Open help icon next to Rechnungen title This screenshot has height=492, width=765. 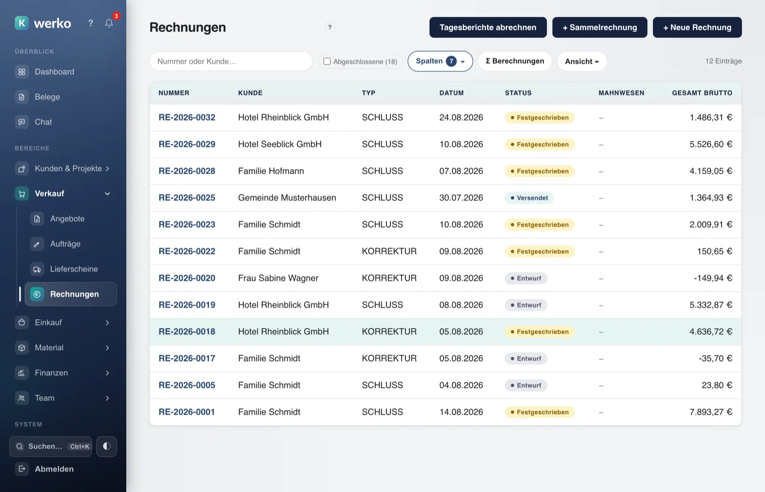pyautogui.click(x=330, y=27)
